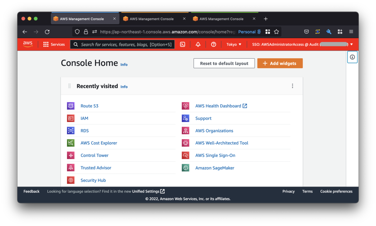Click the AWS Well-Architected Tool icon
This screenshot has height=226, width=376.
pyautogui.click(x=185, y=143)
